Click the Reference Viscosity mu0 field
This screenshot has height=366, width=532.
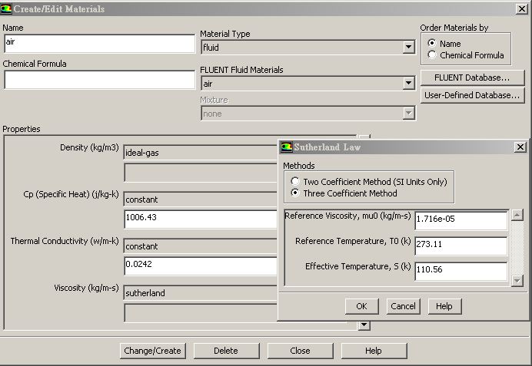point(461,221)
